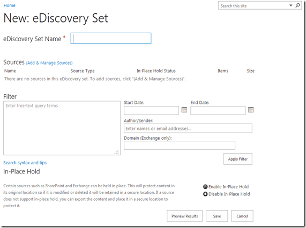Viewport: 306px width, 228px height.
Task: Click the Author/Sender input field
Action: tap(188, 128)
